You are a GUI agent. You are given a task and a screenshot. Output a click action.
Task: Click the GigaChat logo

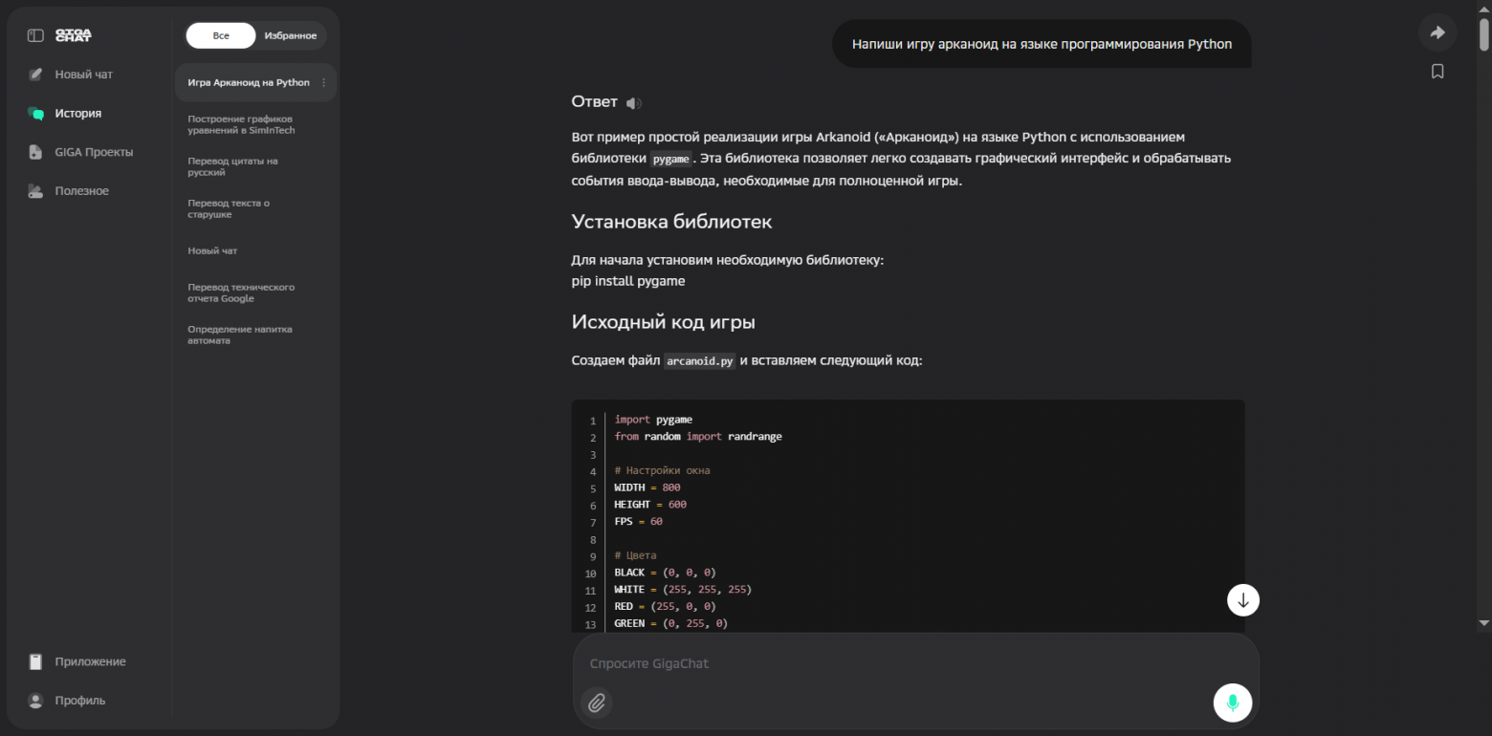pos(74,35)
